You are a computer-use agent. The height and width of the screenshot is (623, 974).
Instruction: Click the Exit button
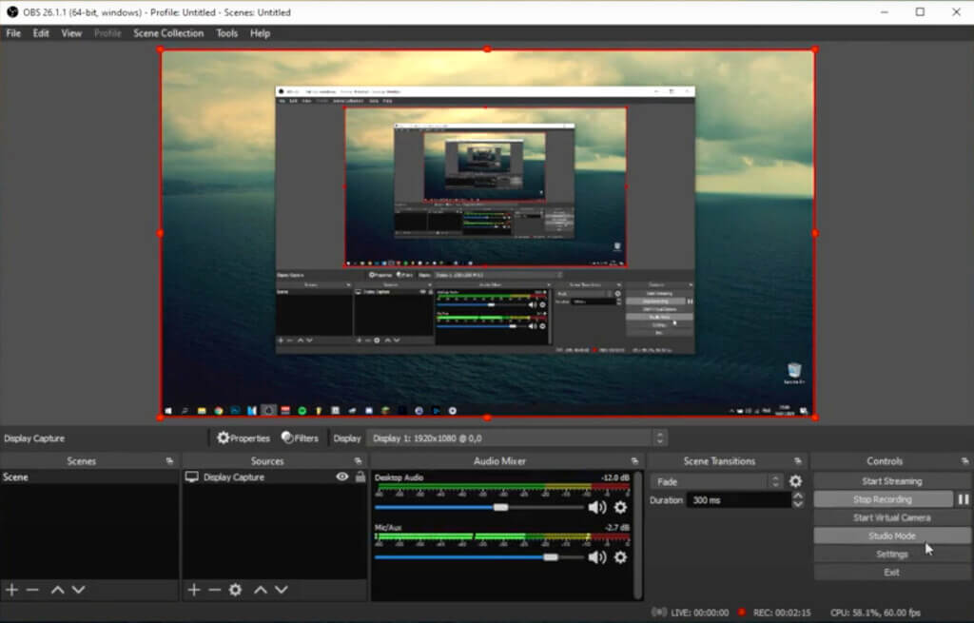point(892,572)
